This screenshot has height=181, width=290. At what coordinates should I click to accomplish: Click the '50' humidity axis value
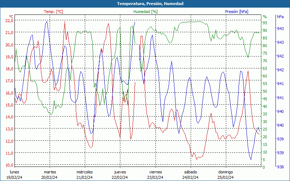coord(265,91)
